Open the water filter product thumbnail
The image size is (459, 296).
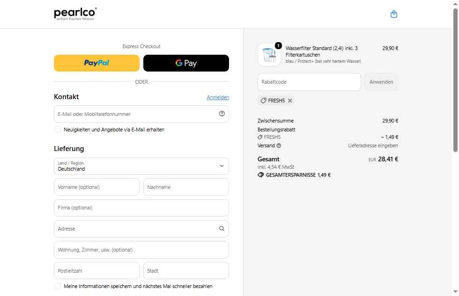tap(269, 55)
